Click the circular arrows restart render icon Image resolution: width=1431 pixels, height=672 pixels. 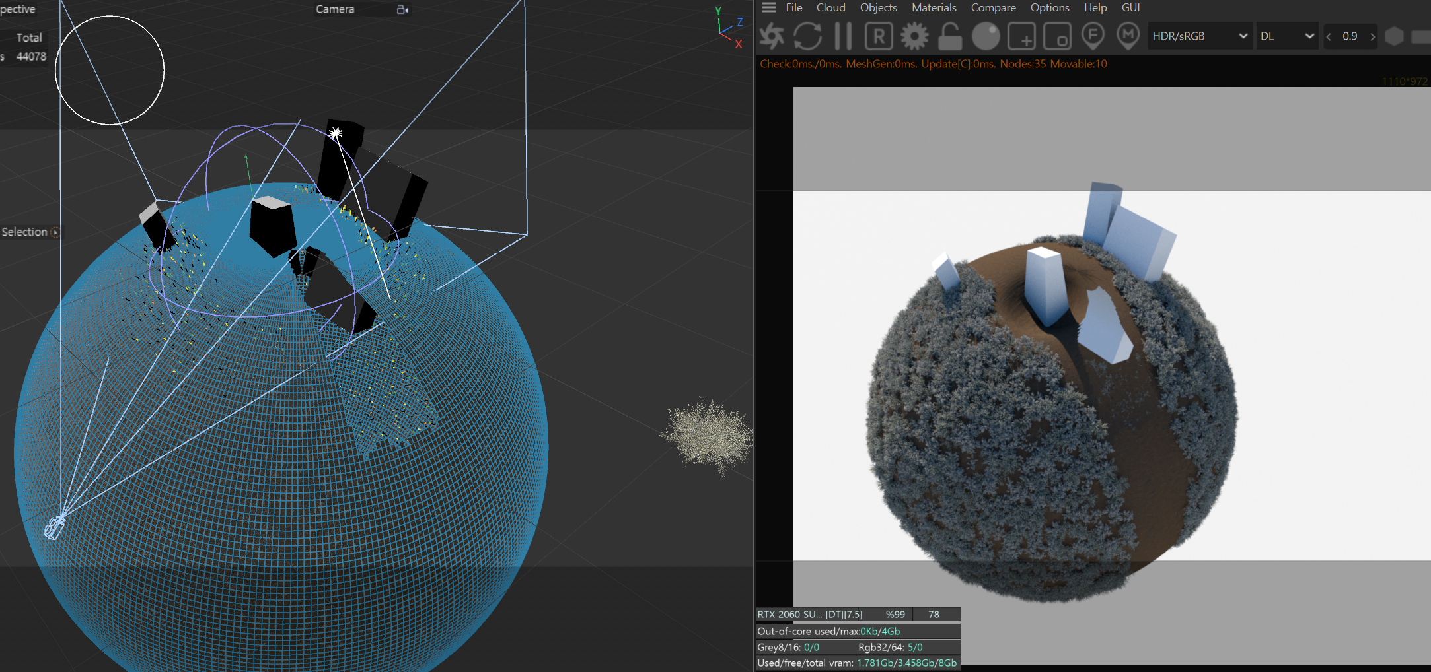coord(807,36)
